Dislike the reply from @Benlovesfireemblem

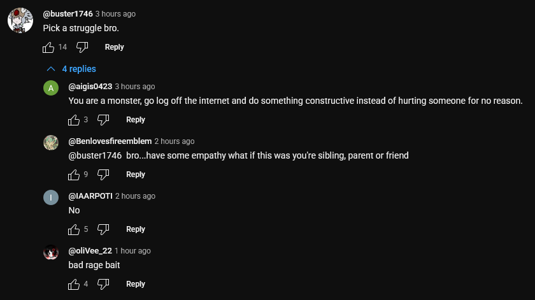click(x=103, y=175)
